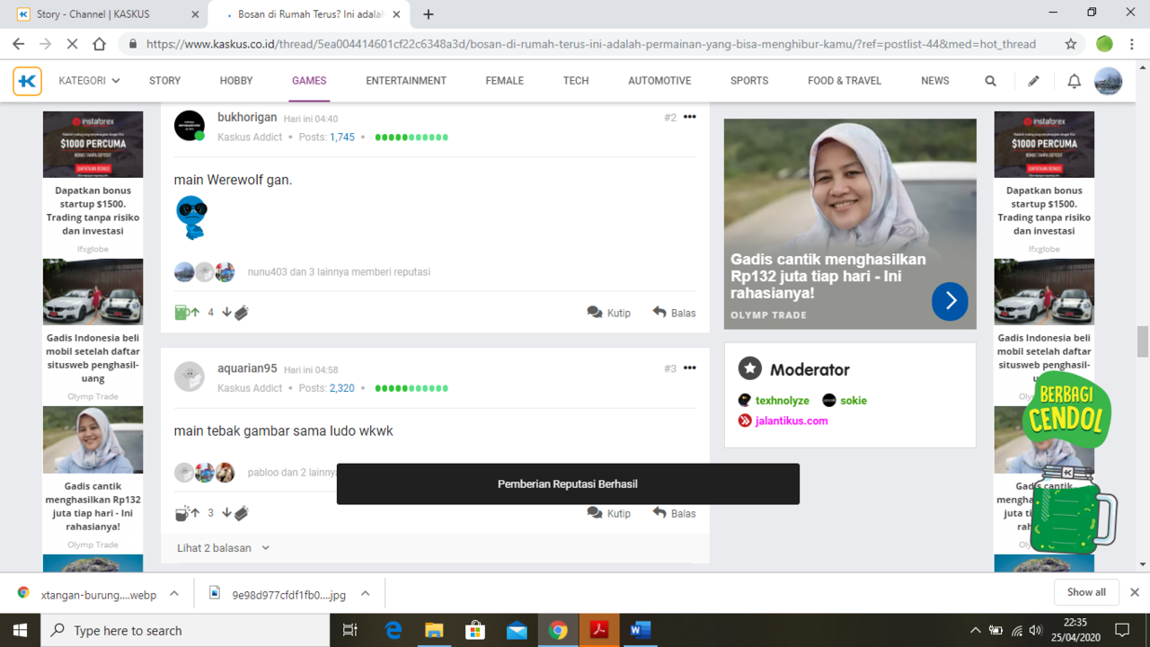Open bukhorigan username link
1150x647 pixels.
pos(247,118)
